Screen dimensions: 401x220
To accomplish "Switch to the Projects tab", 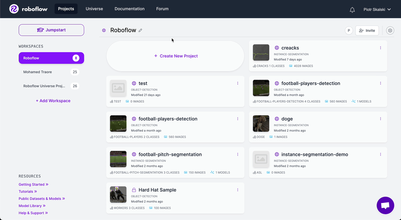I will (66, 9).
